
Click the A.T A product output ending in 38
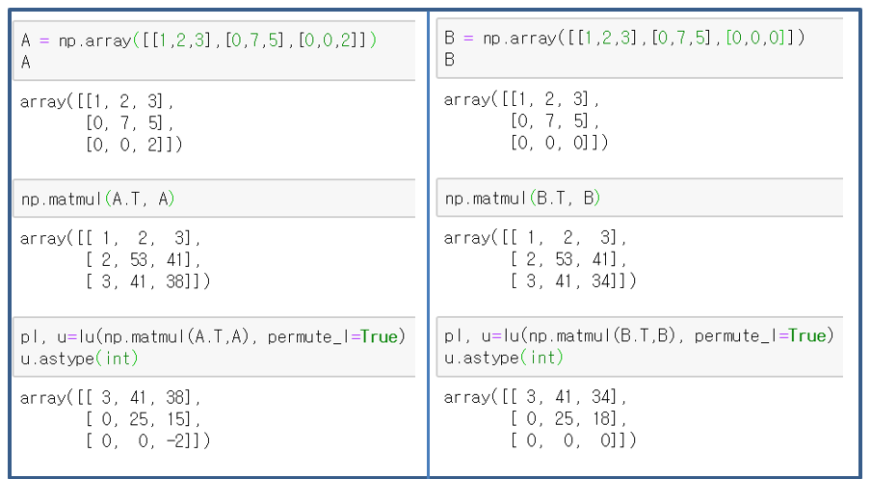(x=114, y=259)
